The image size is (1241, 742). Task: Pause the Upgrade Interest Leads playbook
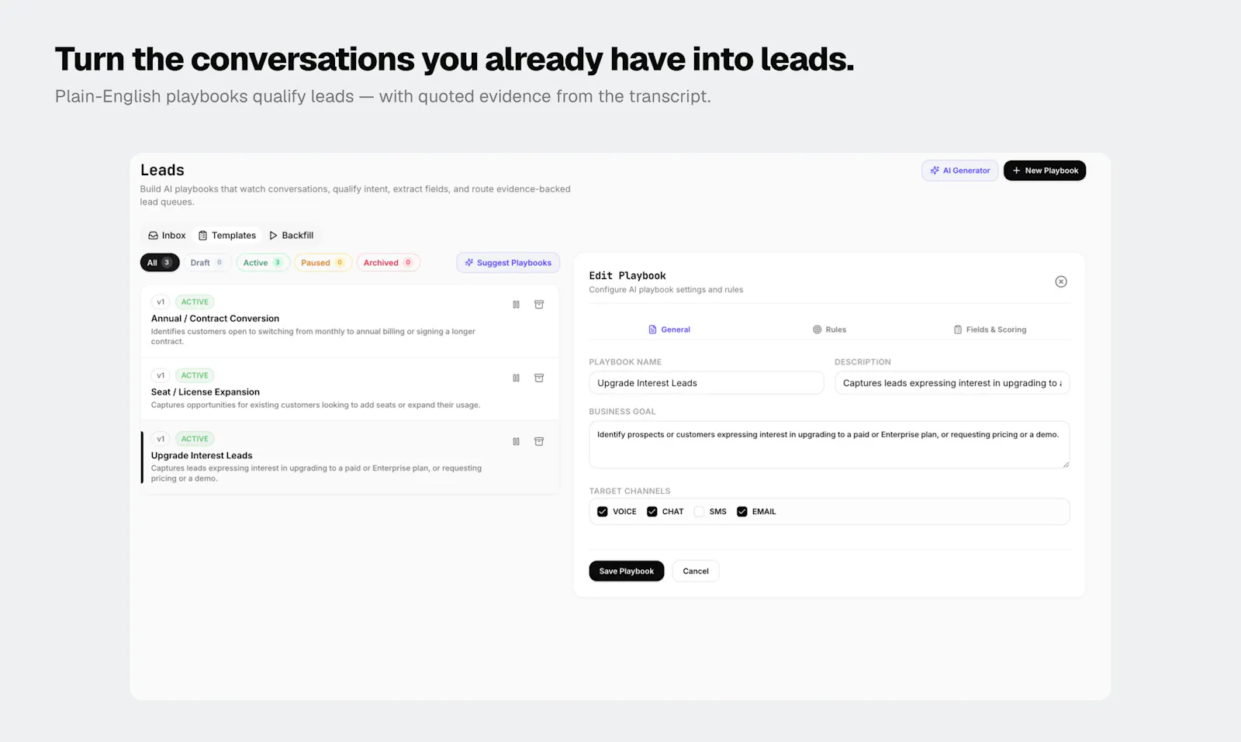coord(516,441)
